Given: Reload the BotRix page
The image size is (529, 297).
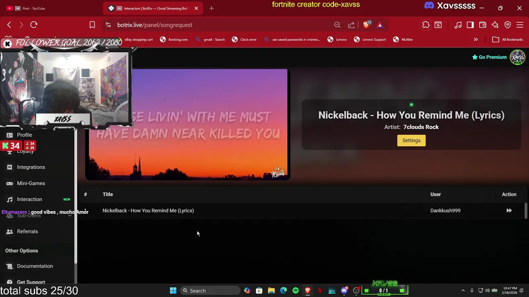Looking at the screenshot, I should (34, 25).
